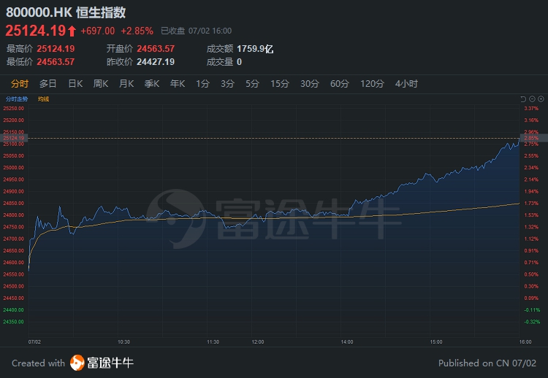Screen dimensions: 548x378
Task: Click the 开盘价 value 24563.57
Action: click(156, 49)
